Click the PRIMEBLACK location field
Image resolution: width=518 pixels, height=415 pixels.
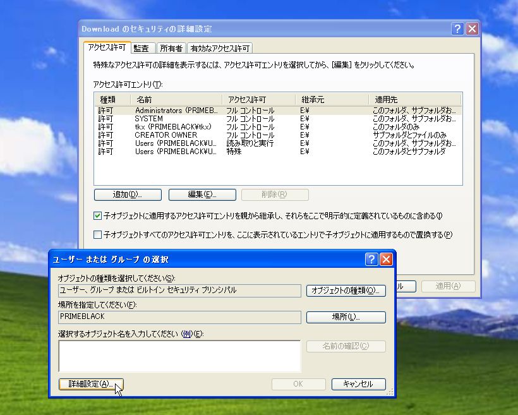[x=179, y=317]
